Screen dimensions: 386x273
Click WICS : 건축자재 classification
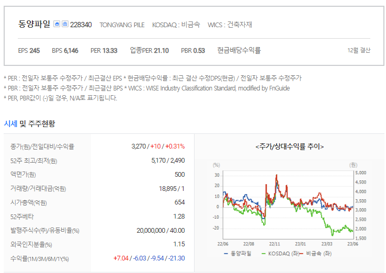230,25
